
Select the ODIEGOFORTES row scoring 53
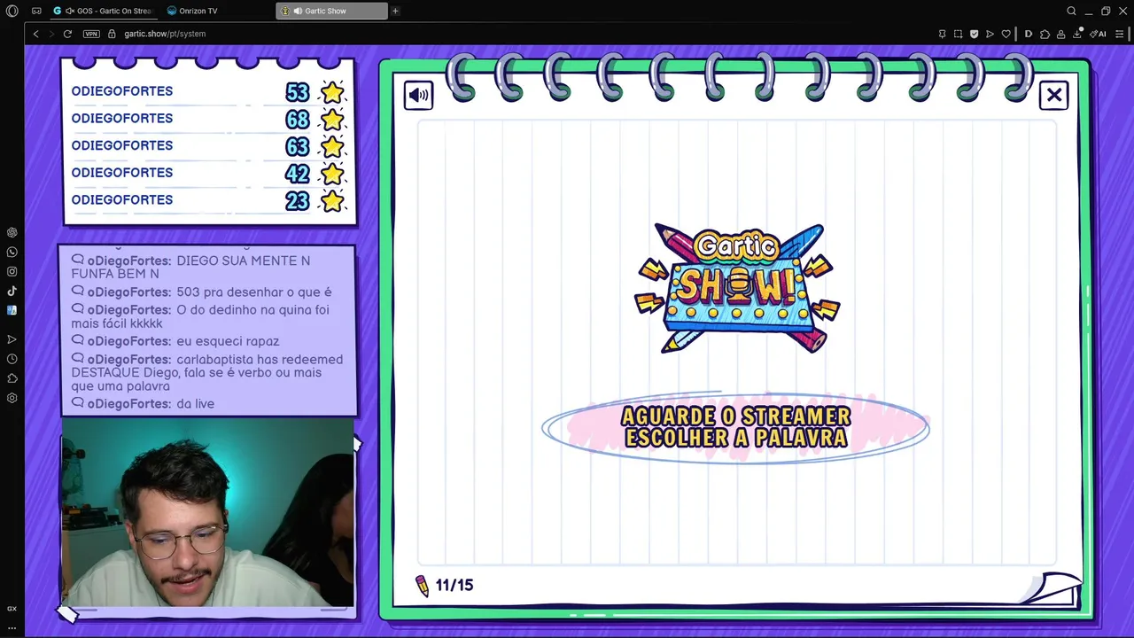(208, 92)
